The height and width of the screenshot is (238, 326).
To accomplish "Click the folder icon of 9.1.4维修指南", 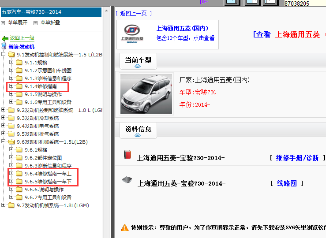I will (19, 86).
